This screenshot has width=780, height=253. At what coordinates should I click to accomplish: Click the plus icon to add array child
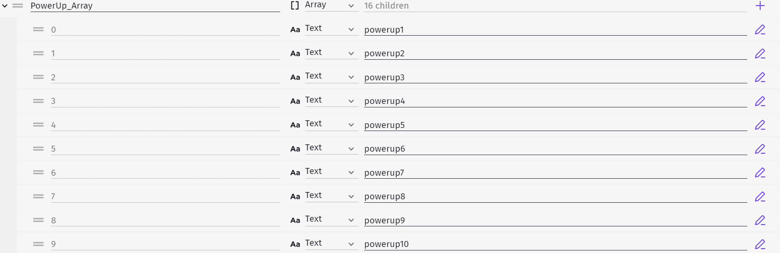tap(760, 6)
